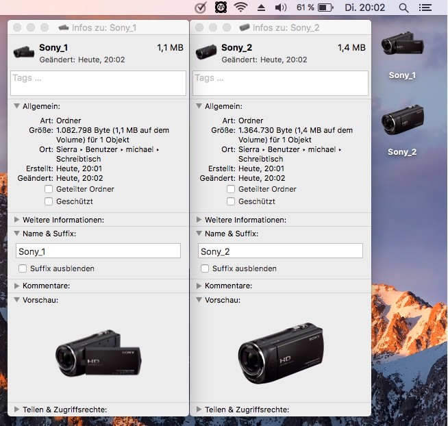Screen dimensions: 448x426
Task: Open Spotlight search magnifier
Action: [x=403, y=8]
